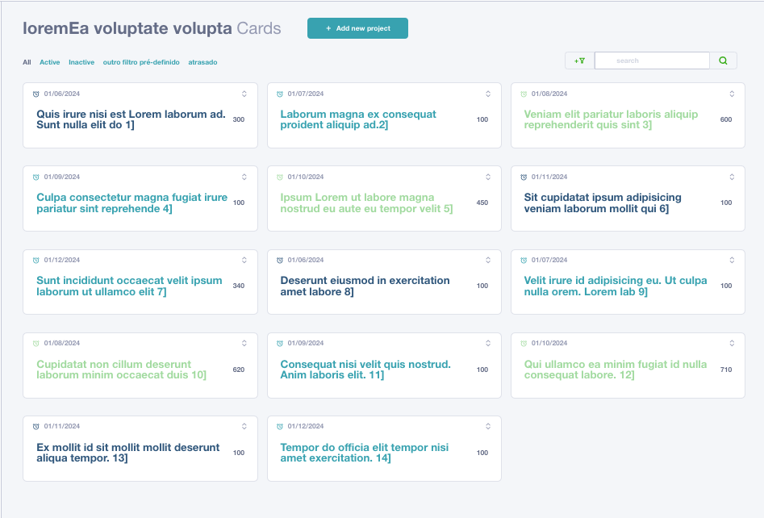The image size is (764, 518).
Task: Switch to the atrasado filter
Action: 202,62
